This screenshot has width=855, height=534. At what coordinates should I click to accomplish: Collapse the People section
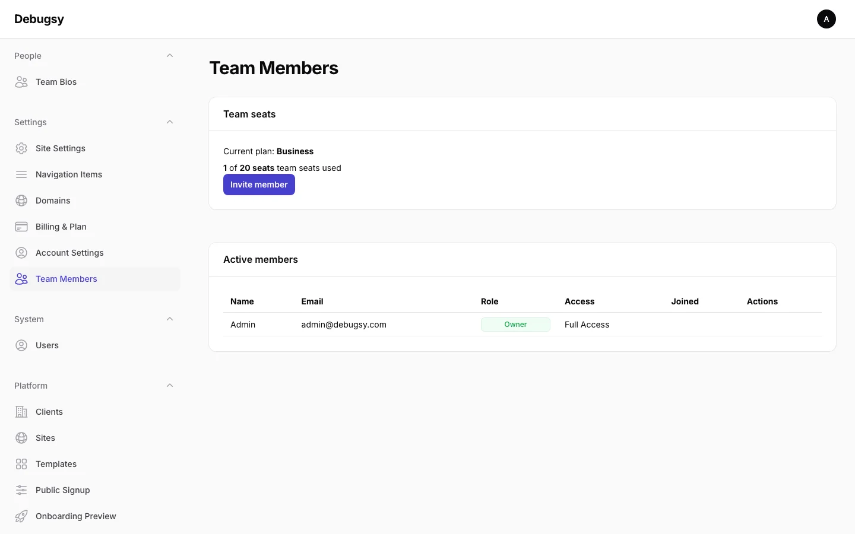point(170,56)
